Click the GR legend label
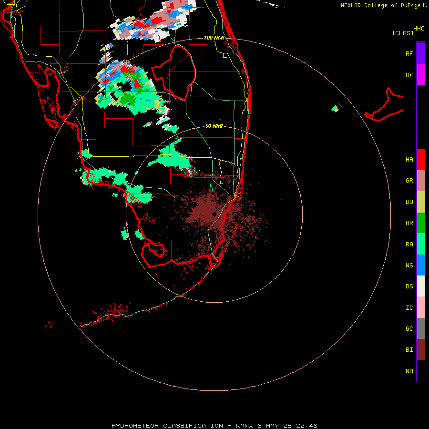Screen dimensions: 429x429 click(409, 181)
